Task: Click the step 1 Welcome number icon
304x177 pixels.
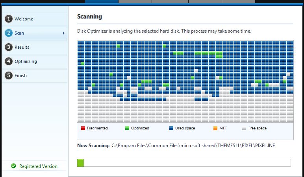Action: click(x=9, y=19)
